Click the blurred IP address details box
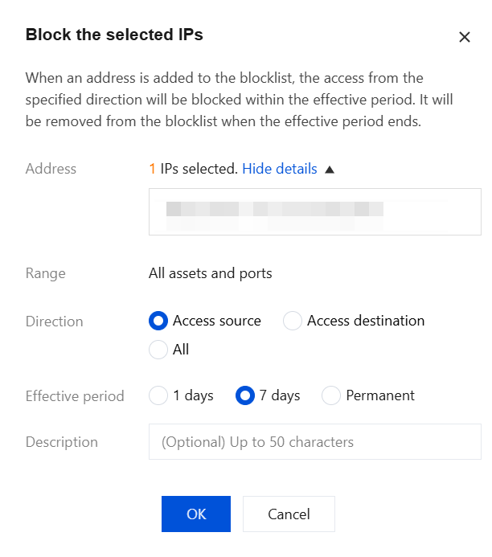The height and width of the screenshot is (557, 492). [x=314, y=211]
